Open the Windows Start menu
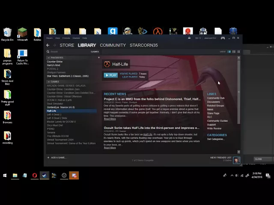274x205 pixels. [x=5, y=176]
